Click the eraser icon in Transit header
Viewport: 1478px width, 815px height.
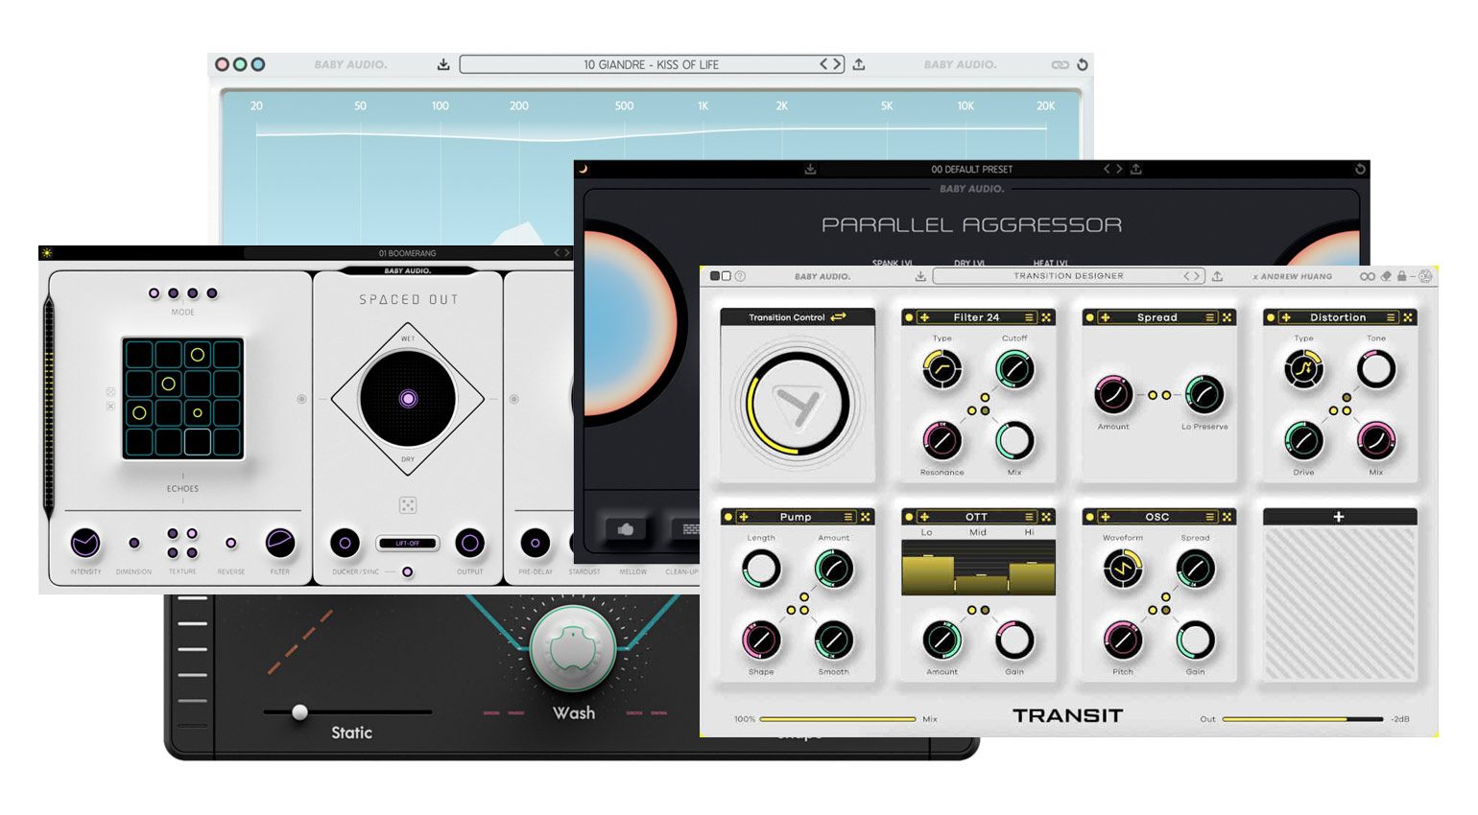click(x=1386, y=276)
